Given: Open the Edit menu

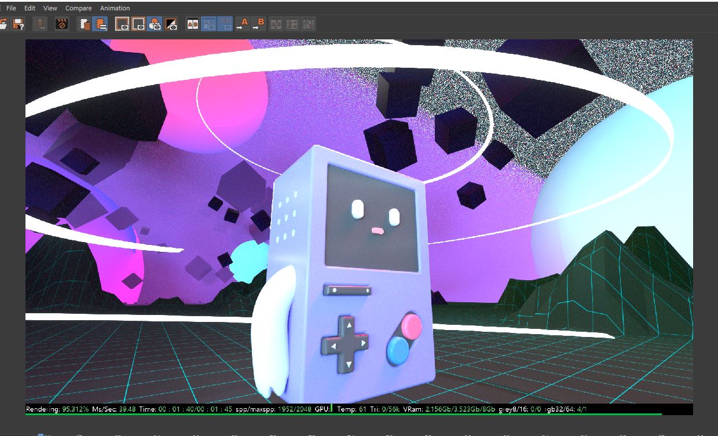Looking at the screenshot, I should (x=30, y=8).
